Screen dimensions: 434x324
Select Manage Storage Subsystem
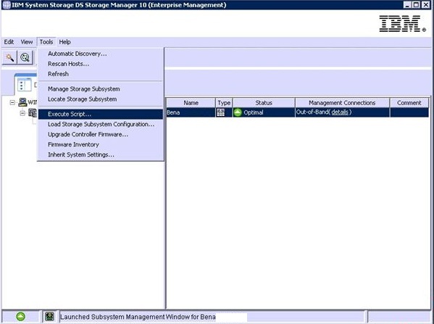101,89
